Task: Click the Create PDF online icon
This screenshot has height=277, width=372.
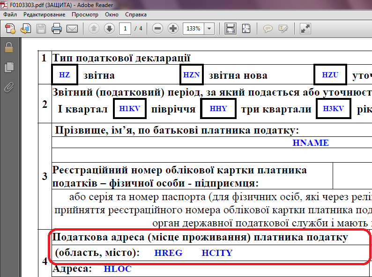Action: click(x=10, y=29)
